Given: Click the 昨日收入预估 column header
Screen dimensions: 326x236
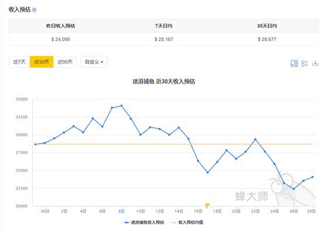Looking at the screenshot, I should click(61, 26).
